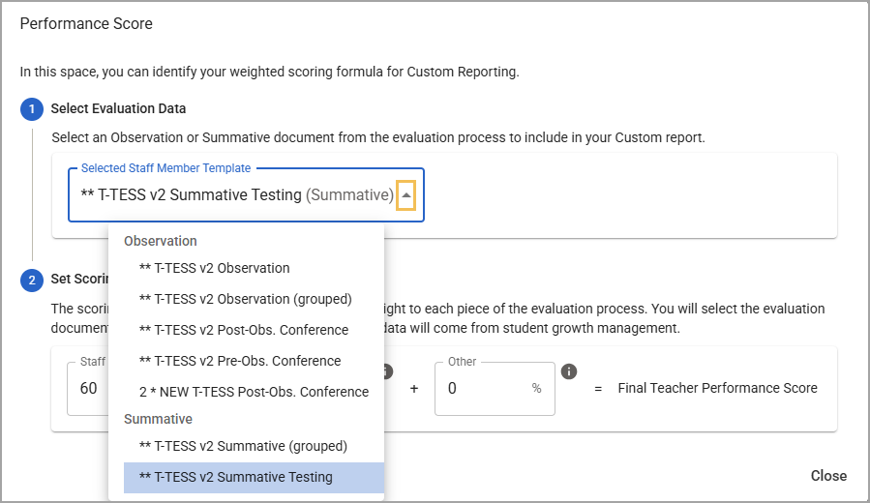Screen dimensions: 870x503
Task: Click the Close button
Action: point(828,476)
